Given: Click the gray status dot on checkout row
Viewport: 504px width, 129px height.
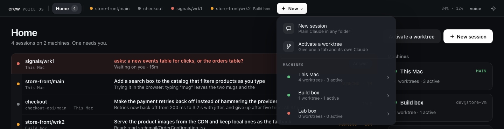Looking at the screenshot, I should [18, 104].
